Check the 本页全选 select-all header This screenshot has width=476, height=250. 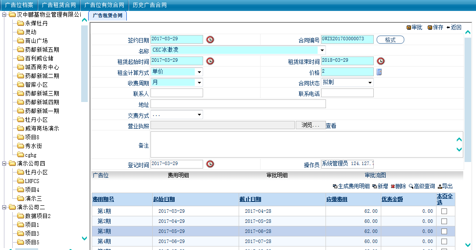pos(445,199)
